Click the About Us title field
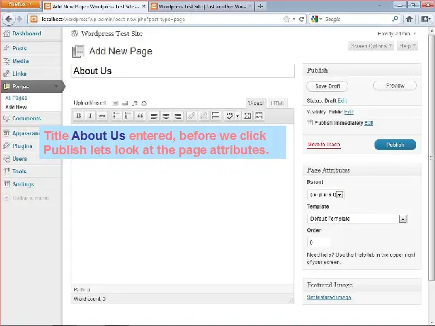 tap(183, 71)
